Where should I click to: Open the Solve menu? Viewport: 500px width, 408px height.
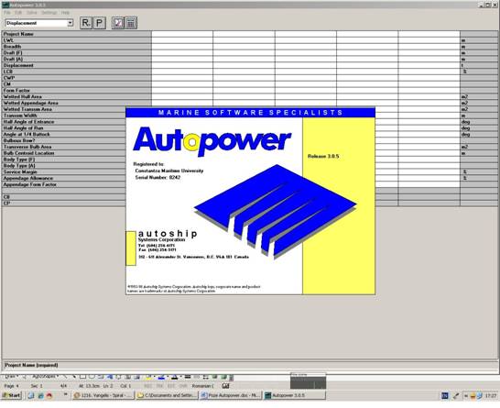32,13
